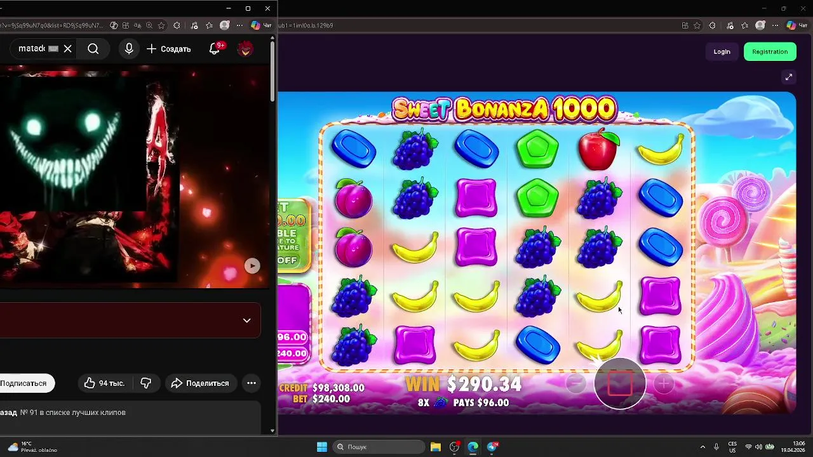This screenshot has width=813, height=457.
Task: Open Telegram from the taskbar
Action: (492, 447)
